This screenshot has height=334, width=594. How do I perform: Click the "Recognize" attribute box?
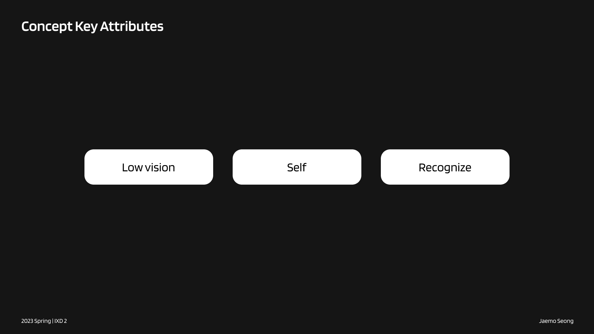coord(445,167)
